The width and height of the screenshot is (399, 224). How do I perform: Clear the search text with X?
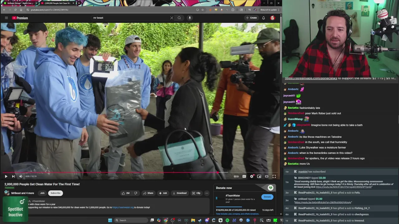(171, 18)
